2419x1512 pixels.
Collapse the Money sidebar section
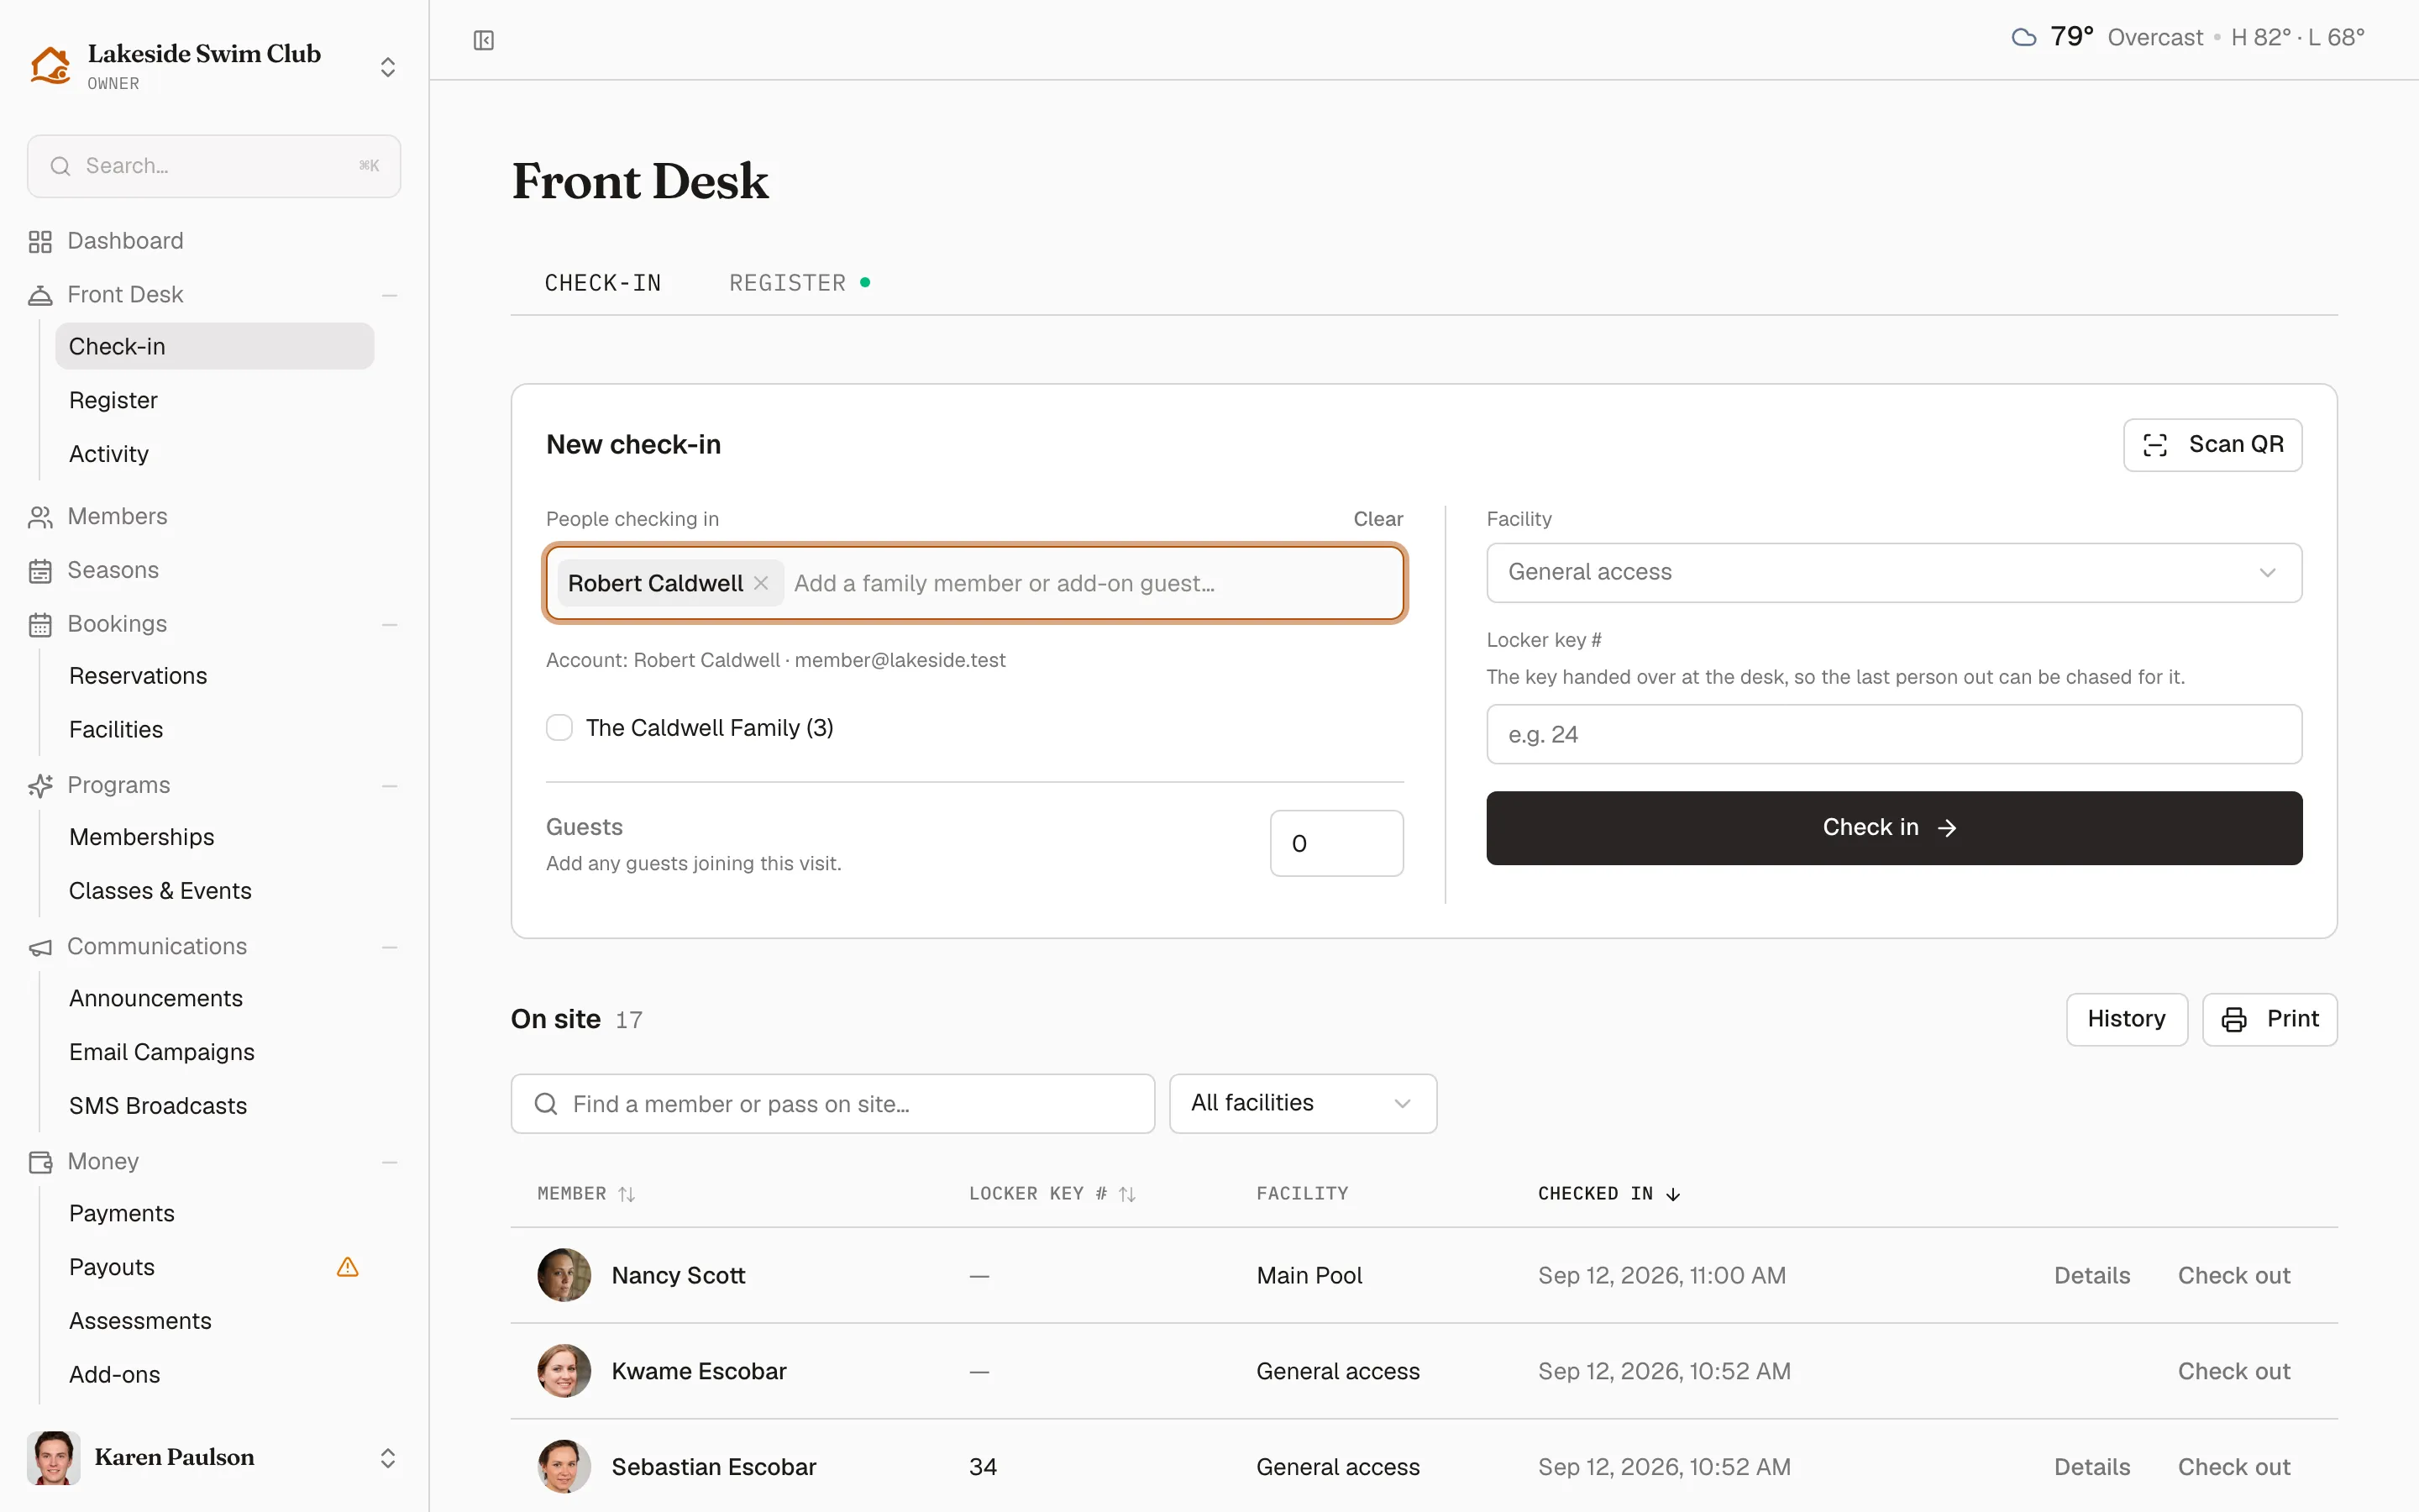(390, 1162)
